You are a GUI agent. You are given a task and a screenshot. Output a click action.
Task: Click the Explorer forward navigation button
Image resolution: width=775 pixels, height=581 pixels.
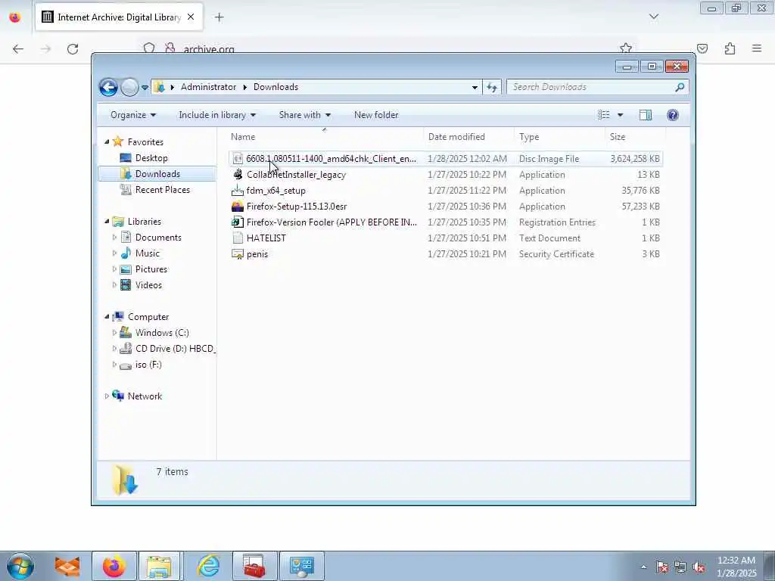129,88
